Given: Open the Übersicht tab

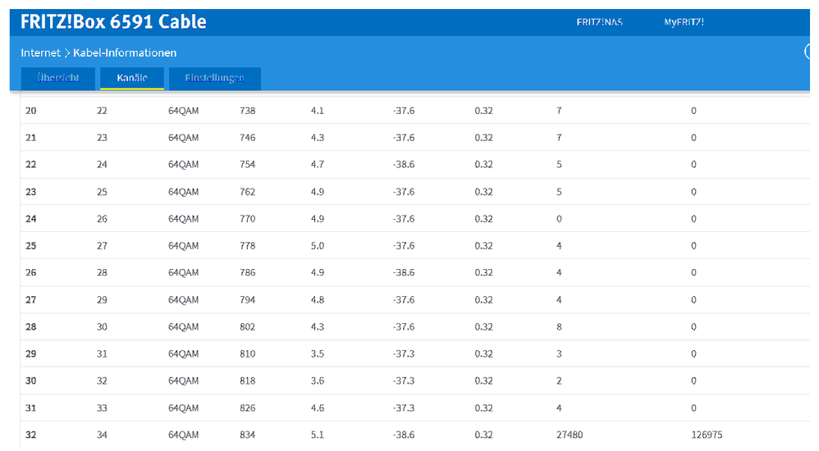Looking at the screenshot, I should 58,78.
